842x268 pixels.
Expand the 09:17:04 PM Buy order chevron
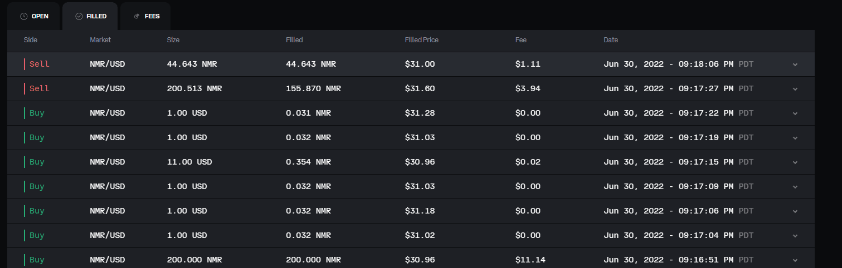(795, 236)
